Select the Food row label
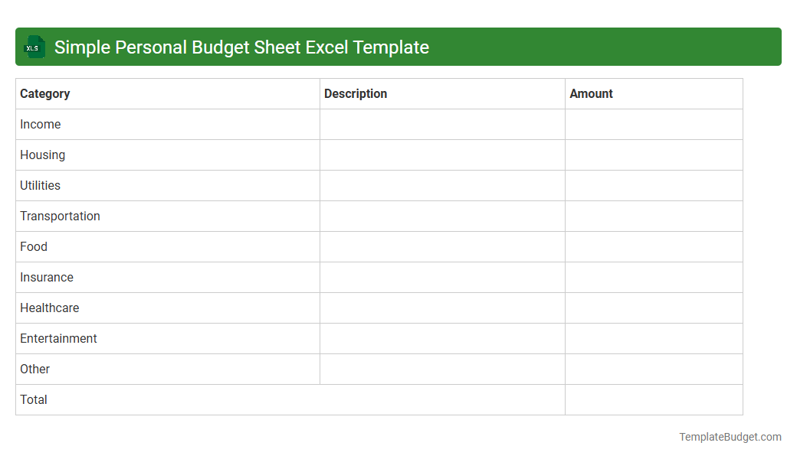Screen dimensions: 797x459 (34, 246)
